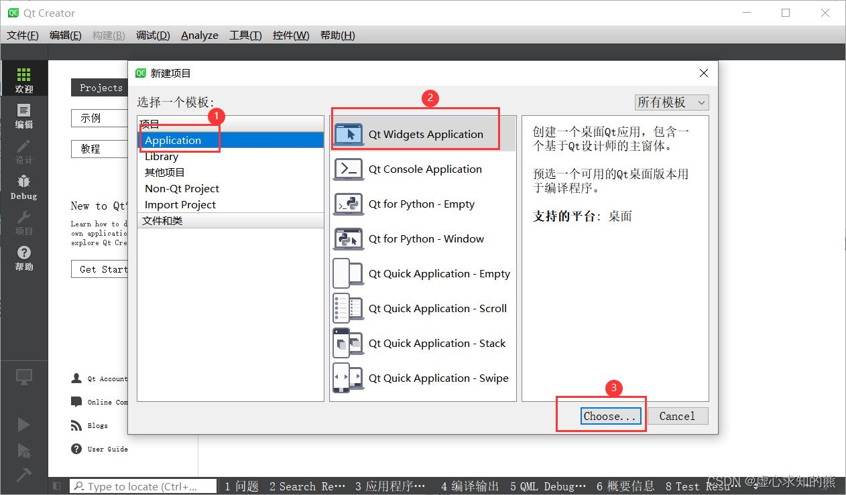Open the 工具(T) menu
Image resolution: width=846 pixels, height=495 pixels.
click(245, 36)
